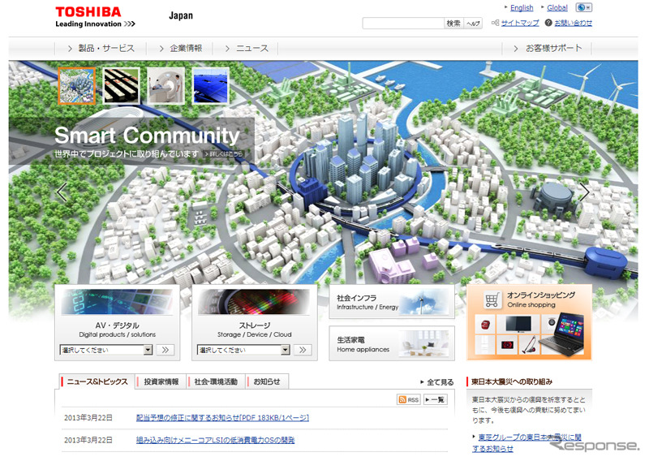Click the AV・デジタル category image
This screenshot has height=461, width=649.
tap(117, 302)
